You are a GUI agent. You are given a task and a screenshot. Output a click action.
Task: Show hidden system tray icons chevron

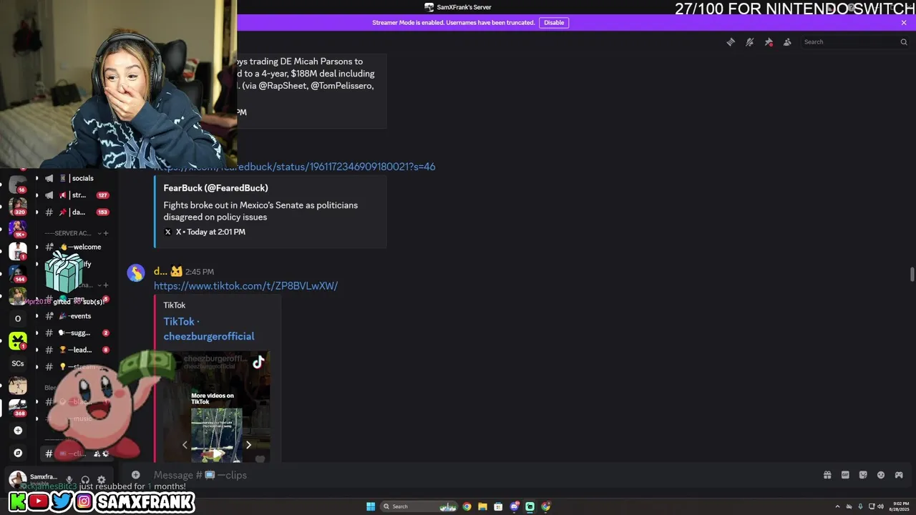838,506
